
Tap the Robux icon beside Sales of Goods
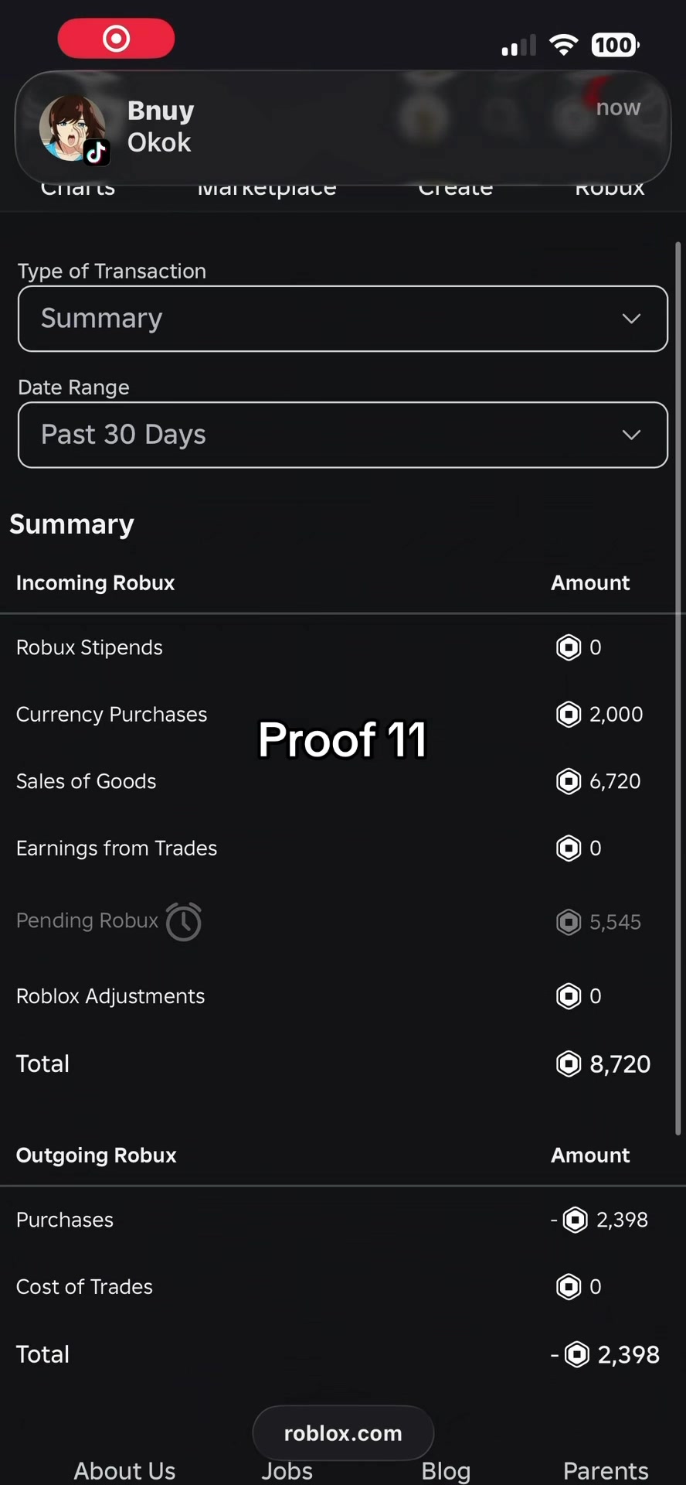(x=569, y=781)
